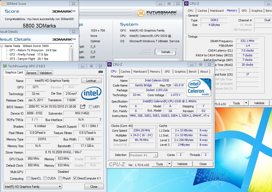Toggle the UEFI checkbox
The width and height of the screenshot is (272, 192).
coord(90,107)
